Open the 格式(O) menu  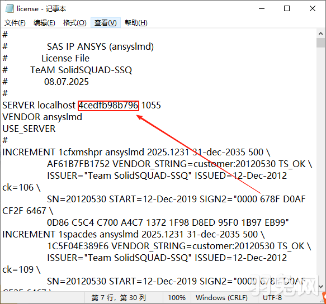(74, 23)
